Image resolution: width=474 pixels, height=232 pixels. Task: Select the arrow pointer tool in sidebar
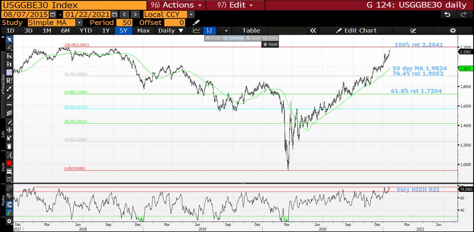(x=9, y=39)
